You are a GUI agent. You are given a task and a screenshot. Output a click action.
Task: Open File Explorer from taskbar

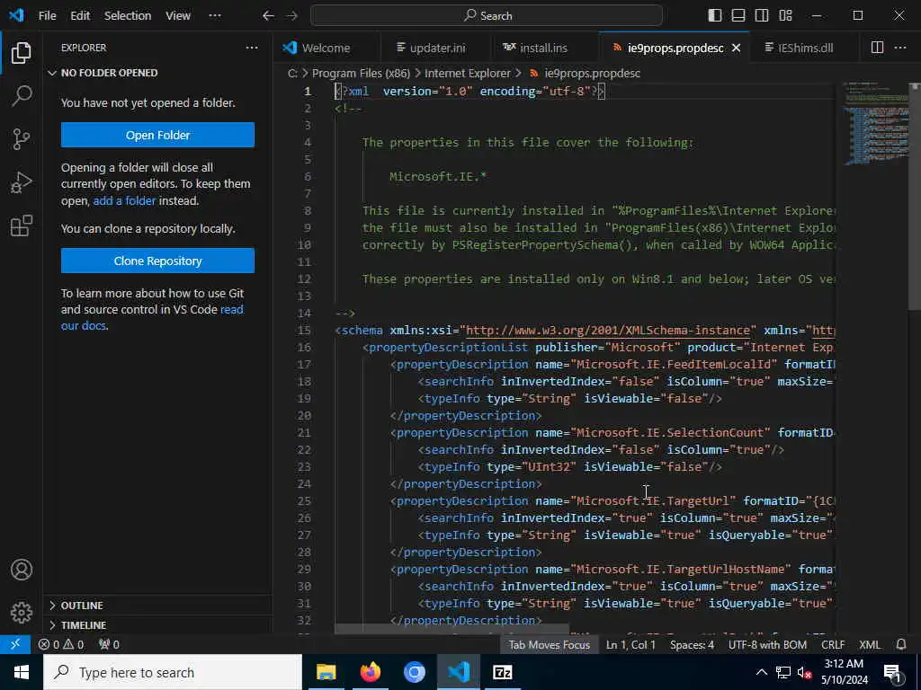click(326, 672)
